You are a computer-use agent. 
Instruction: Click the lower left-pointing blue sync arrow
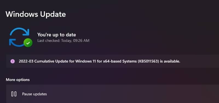pos(16,43)
